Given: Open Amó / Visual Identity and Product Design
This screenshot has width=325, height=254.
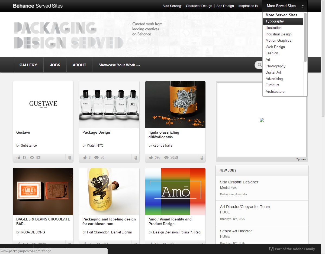Looking at the screenshot, I should click(170, 221).
